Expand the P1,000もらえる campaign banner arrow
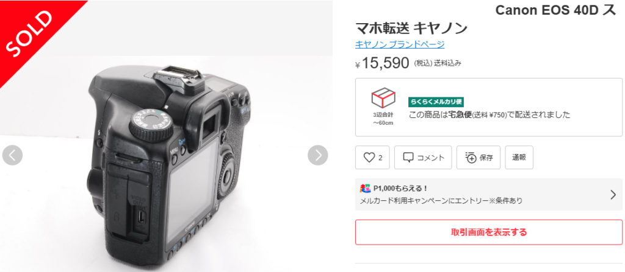Image resolution: width=625 pixels, height=272 pixels. (613, 195)
